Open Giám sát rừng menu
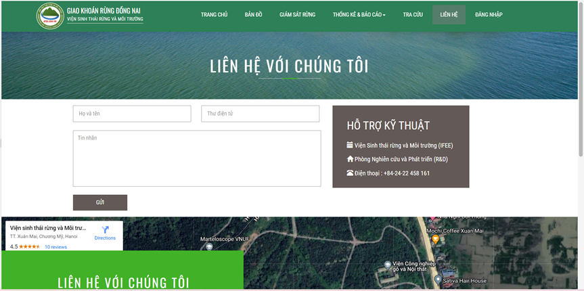 (x=298, y=15)
